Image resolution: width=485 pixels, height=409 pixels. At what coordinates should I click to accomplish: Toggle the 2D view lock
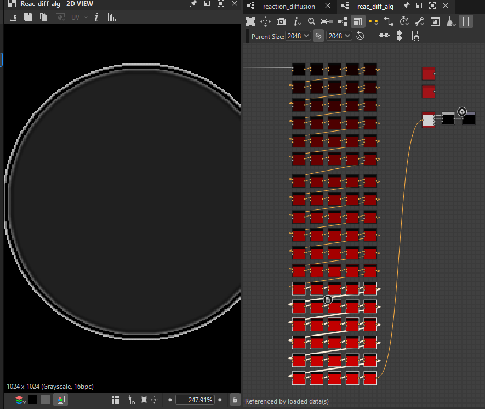[235, 400]
